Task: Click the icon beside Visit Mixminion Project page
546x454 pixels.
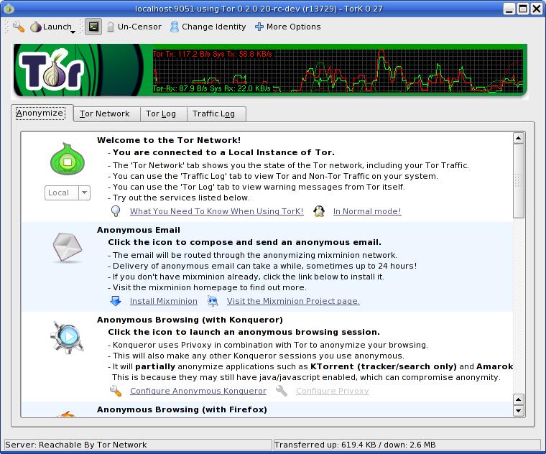Action: [x=213, y=301]
